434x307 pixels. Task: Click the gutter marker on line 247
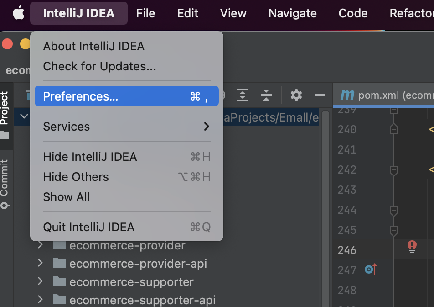click(371, 270)
